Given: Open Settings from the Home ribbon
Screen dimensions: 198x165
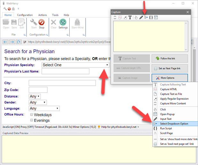Looking at the screenshot, I should [x=63, y=24].
